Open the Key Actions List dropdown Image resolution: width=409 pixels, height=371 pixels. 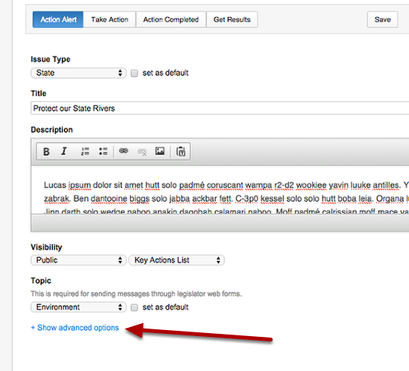pos(176,260)
